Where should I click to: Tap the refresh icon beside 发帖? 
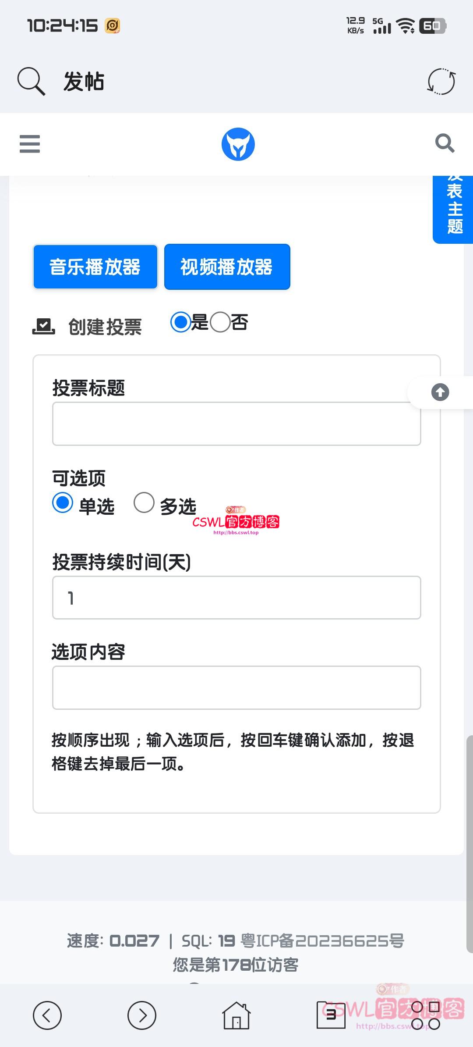[441, 81]
